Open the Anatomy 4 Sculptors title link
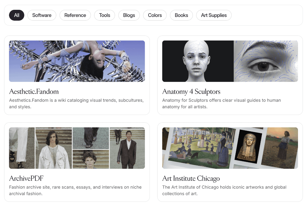Viewport: 307px width, 206px height. 191,92
